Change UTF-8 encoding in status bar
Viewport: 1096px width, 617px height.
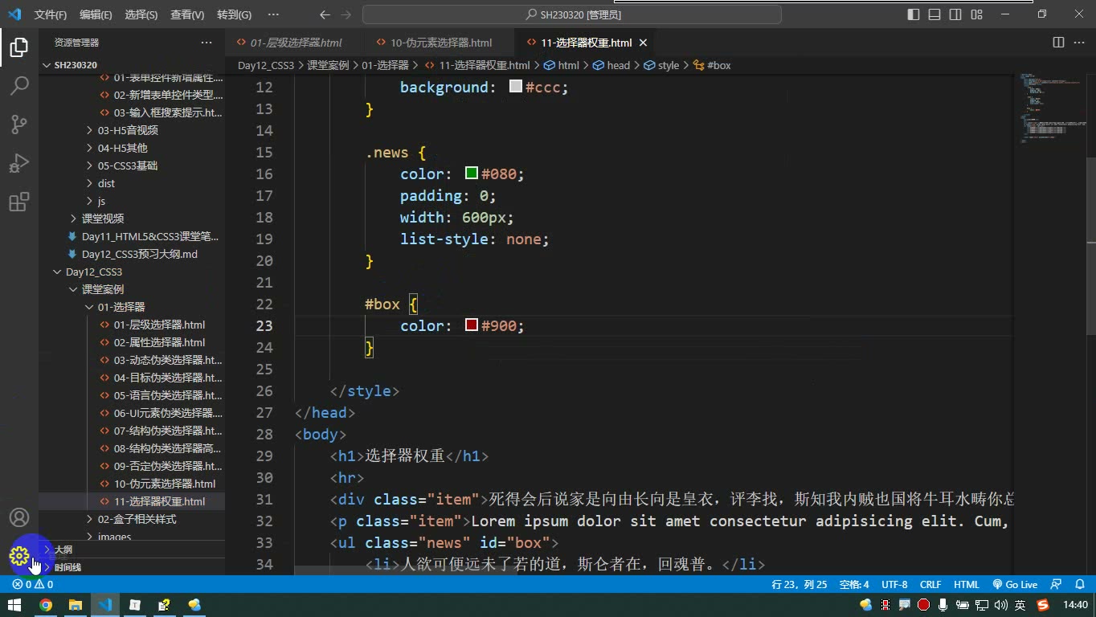point(894,585)
